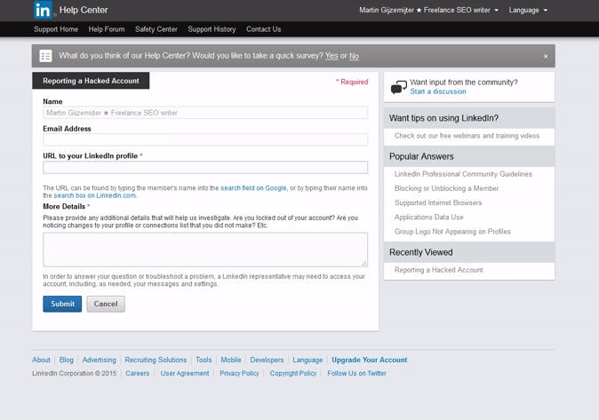Go to Support Home menu
Screen dimensions: 599x420
pyautogui.click(x=56, y=29)
